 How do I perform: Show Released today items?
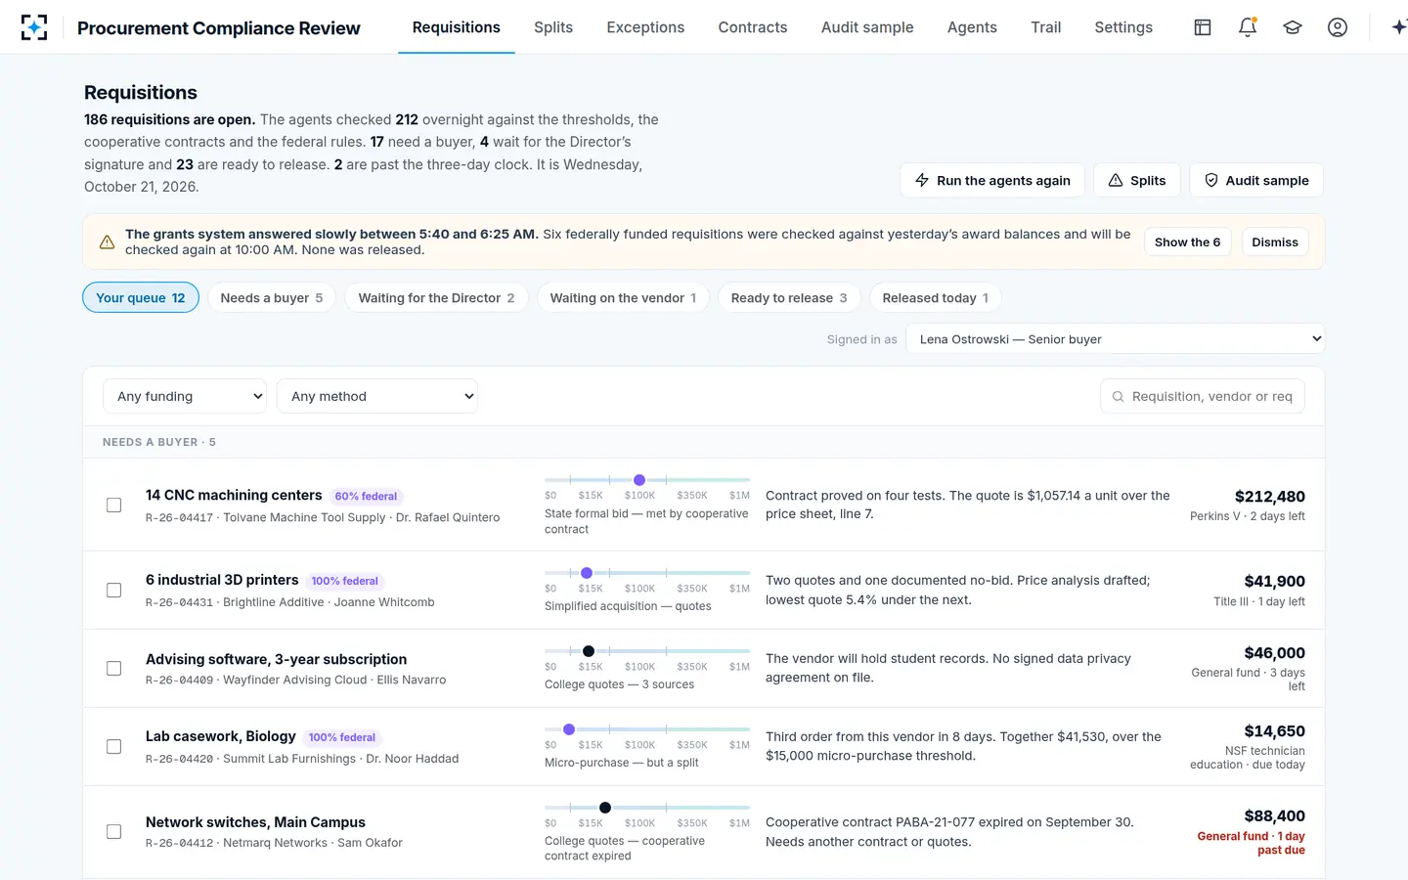[x=935, y=298]
